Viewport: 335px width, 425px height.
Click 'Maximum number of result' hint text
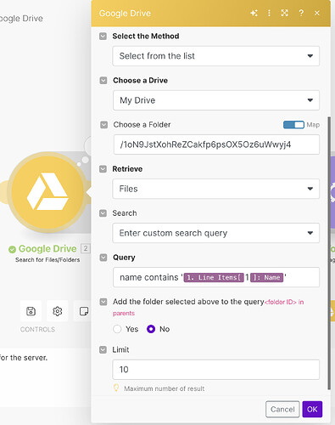tap(165, 388)
